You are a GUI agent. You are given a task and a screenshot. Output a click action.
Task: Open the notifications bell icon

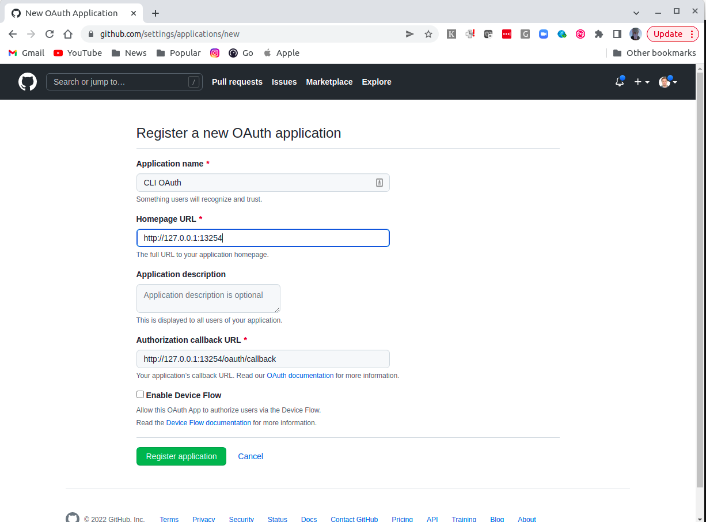620,82
